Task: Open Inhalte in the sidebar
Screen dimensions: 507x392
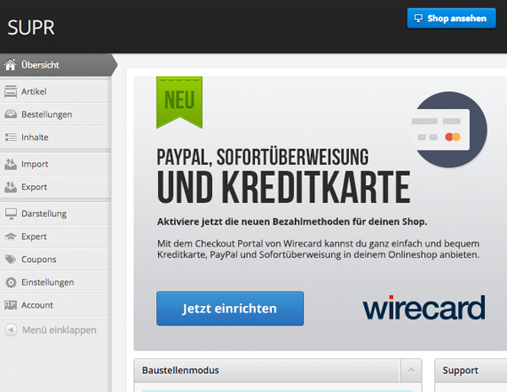Action: [56, 138]
